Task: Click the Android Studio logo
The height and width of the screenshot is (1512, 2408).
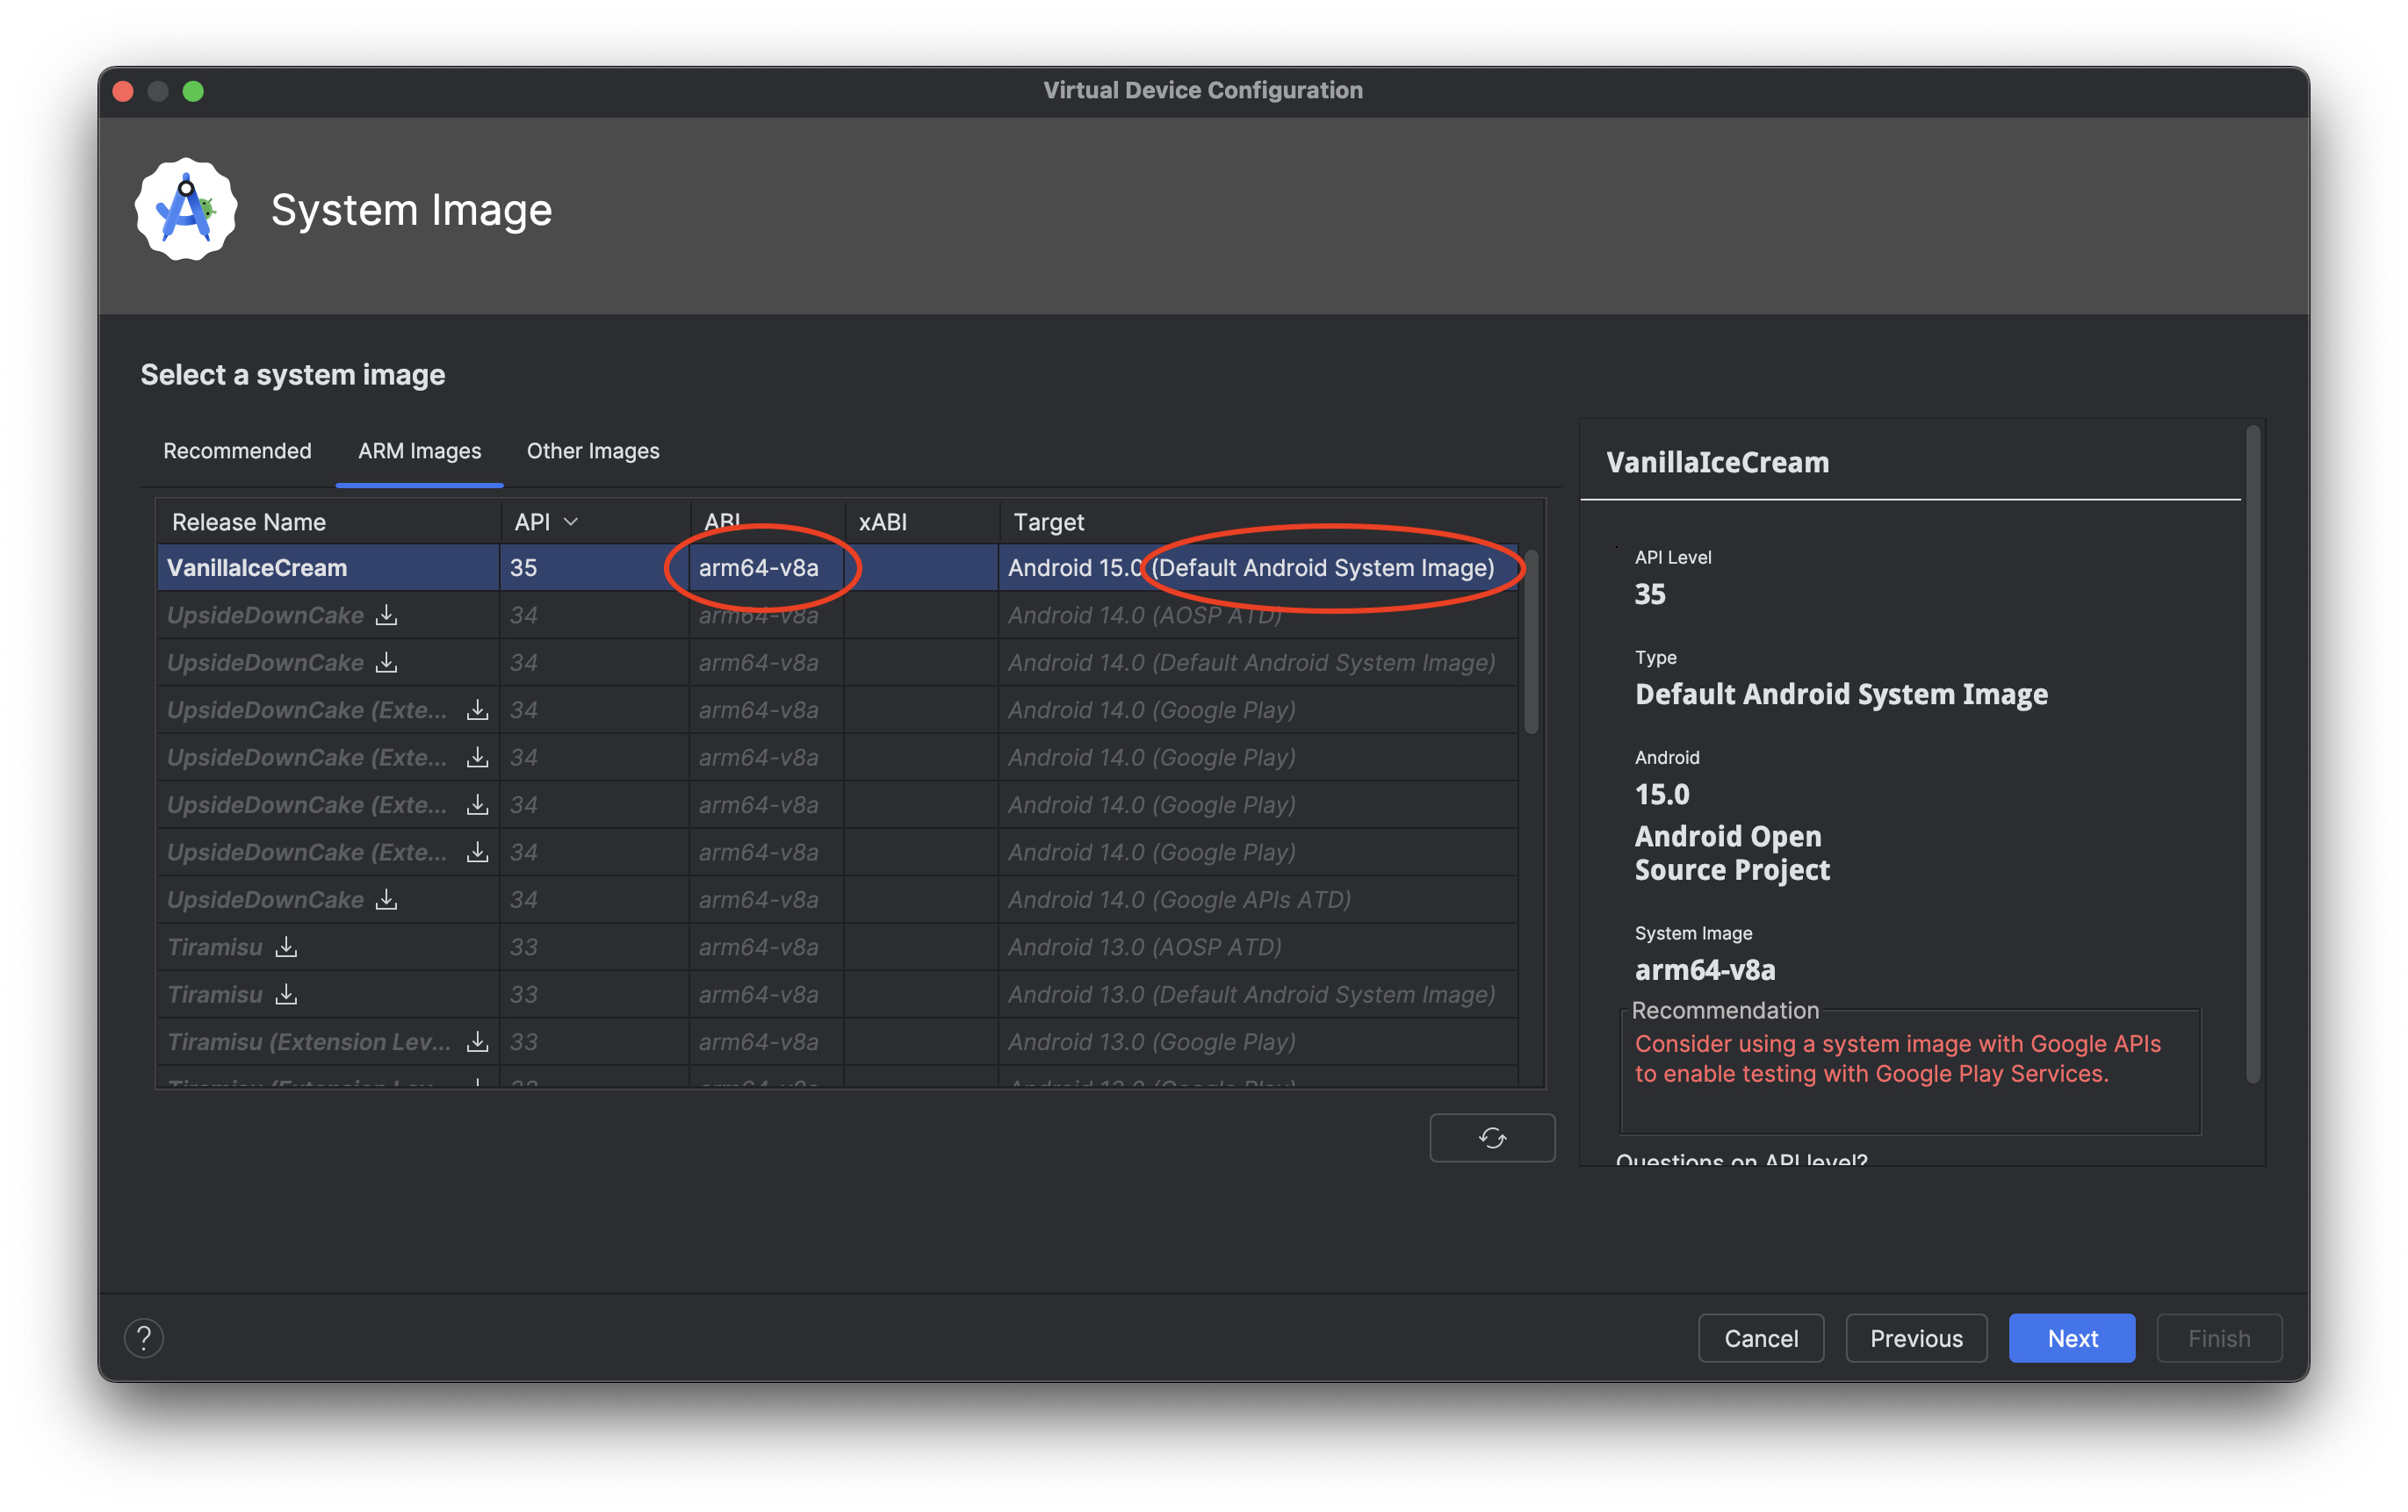Action: tap(186, 209)
